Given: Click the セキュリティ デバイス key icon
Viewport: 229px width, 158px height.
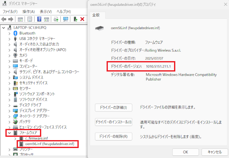Looking at the screenshot, I should tap(15, 83).
